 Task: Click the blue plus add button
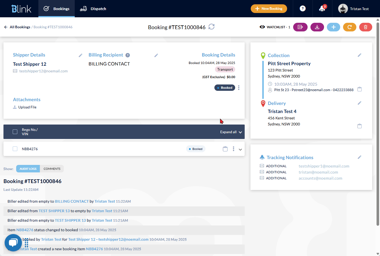(333, 27)
